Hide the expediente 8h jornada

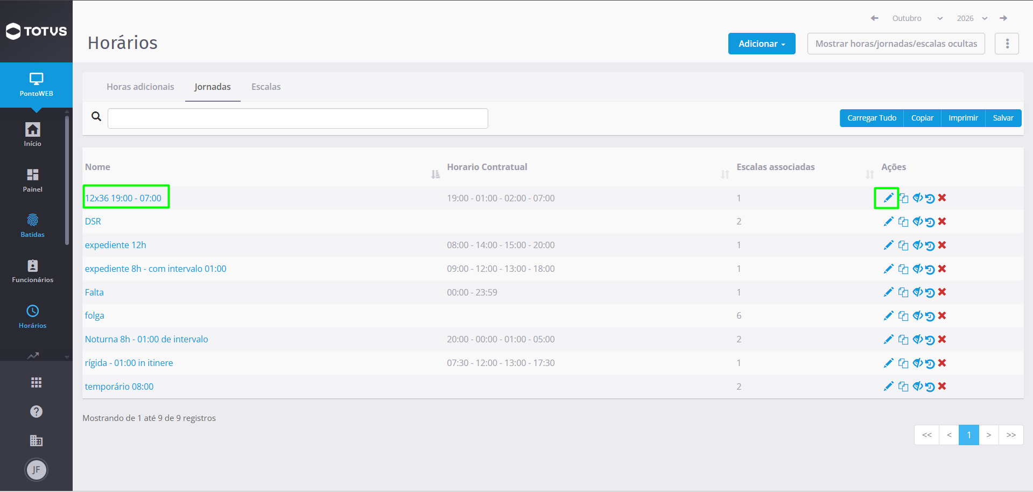pos(917,269)
